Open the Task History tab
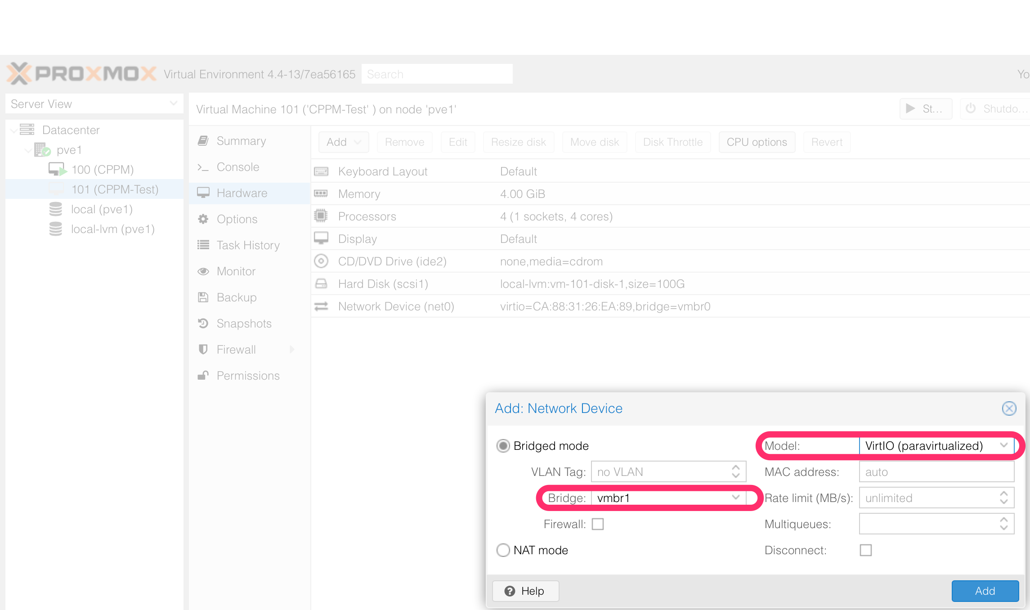1030x610 pixels. pyautogui.click(x=248, y=245)
